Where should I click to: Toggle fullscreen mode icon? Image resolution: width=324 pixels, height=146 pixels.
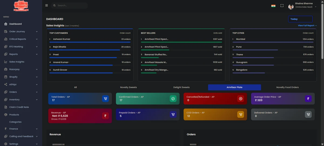tap(282, 6)
